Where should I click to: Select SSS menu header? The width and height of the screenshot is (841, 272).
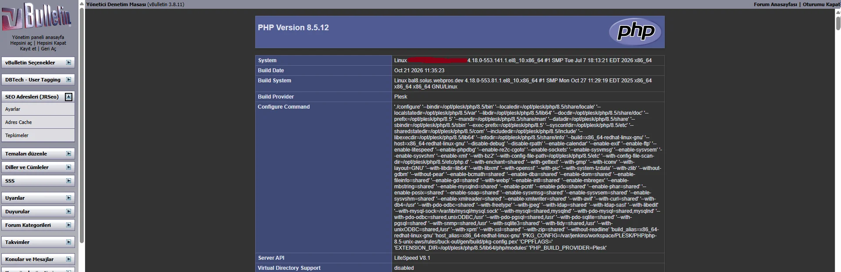coord(38,181)
